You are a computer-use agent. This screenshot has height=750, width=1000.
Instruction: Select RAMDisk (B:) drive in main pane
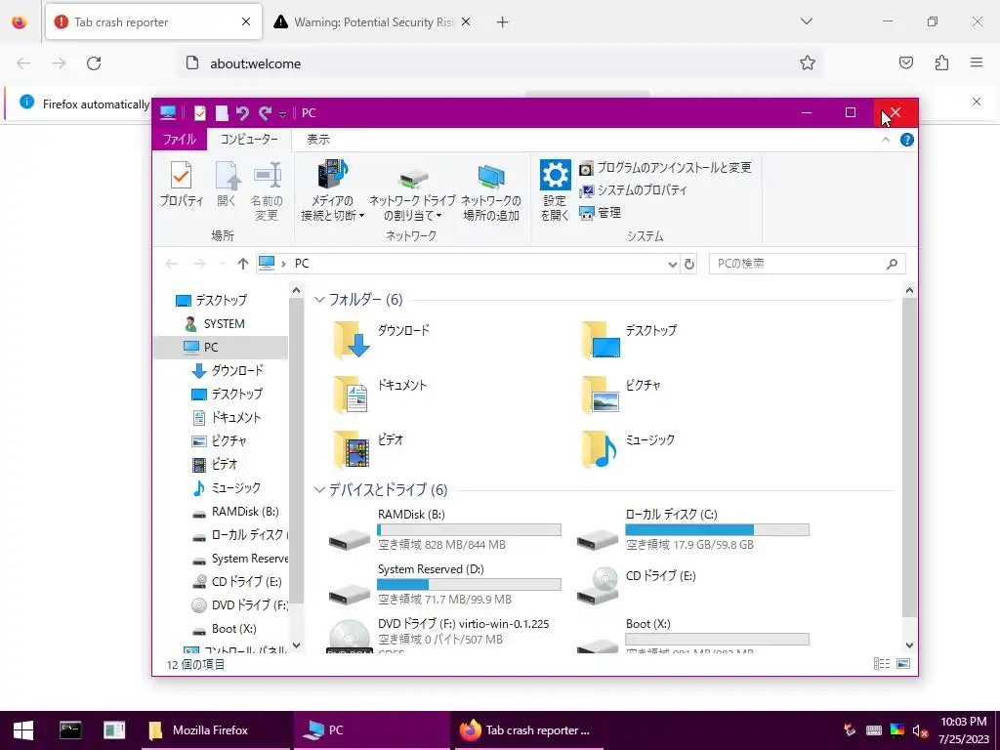click(x=444, y=530)
